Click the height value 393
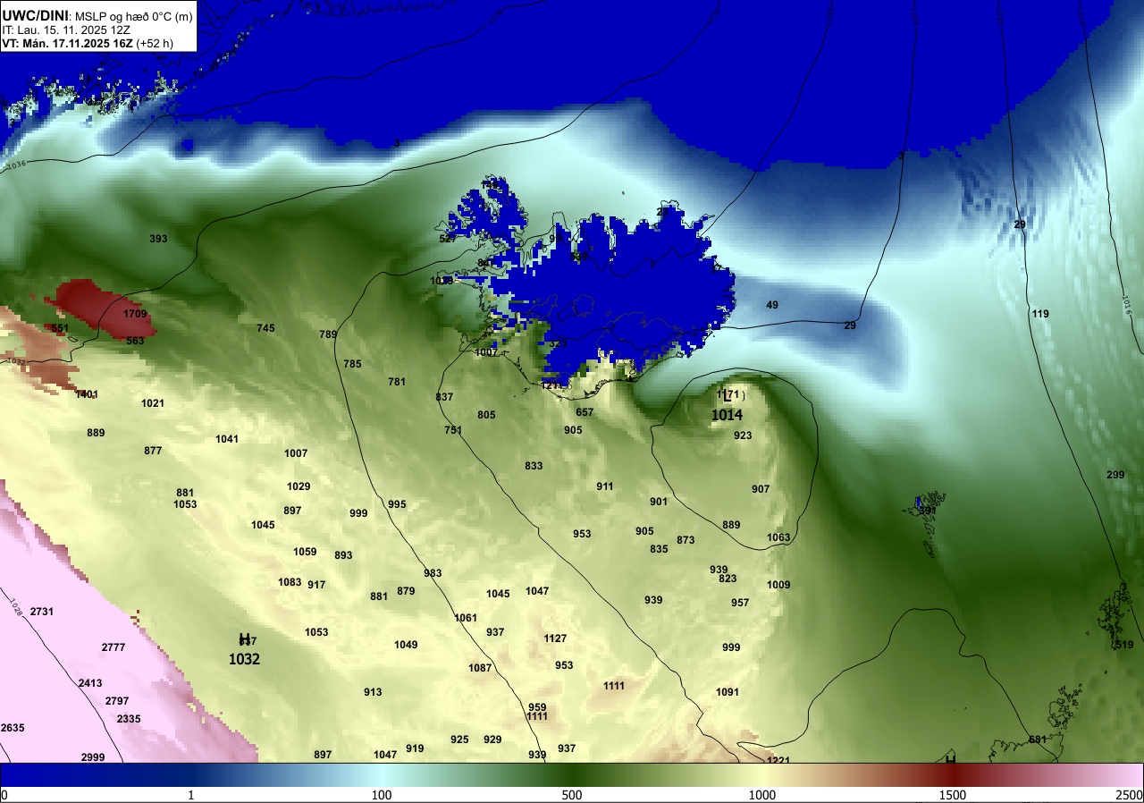 pyautogui.click(x=158, y=239)
